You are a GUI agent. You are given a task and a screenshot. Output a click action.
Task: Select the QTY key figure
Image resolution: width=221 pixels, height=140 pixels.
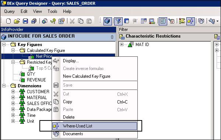(31, 74)
